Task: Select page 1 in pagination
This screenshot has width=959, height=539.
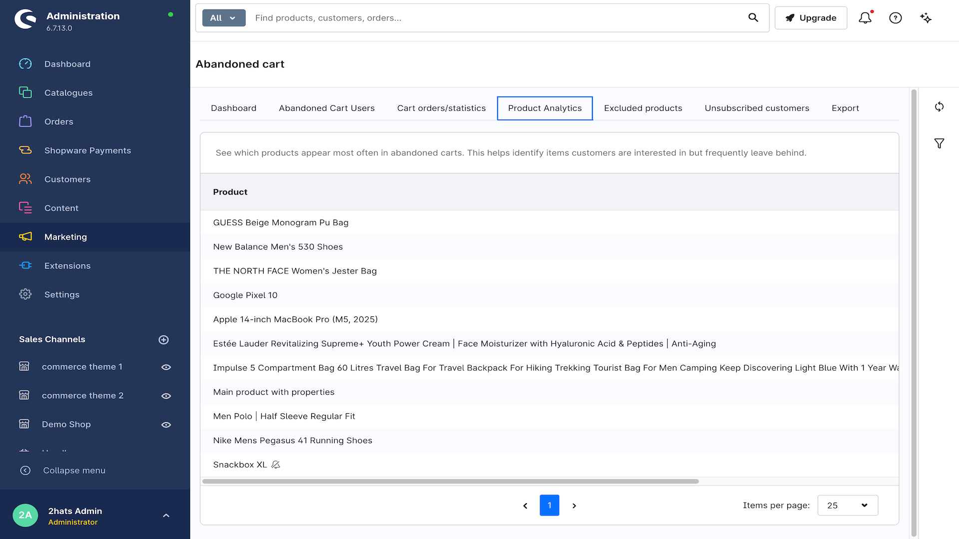Action: click(x=549, y=506)
